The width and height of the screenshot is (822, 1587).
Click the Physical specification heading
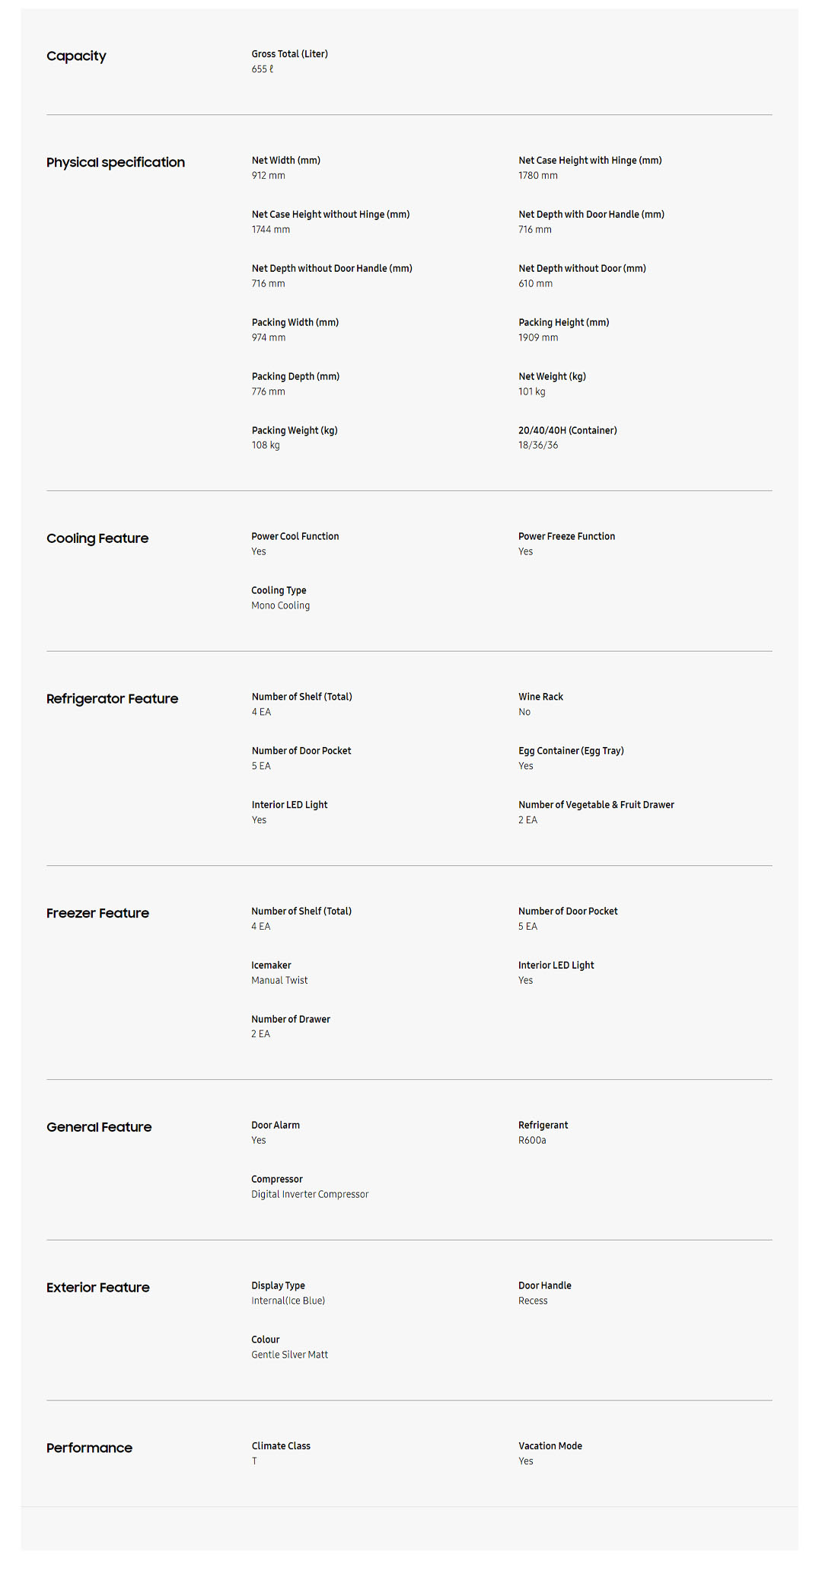(116, 163)
